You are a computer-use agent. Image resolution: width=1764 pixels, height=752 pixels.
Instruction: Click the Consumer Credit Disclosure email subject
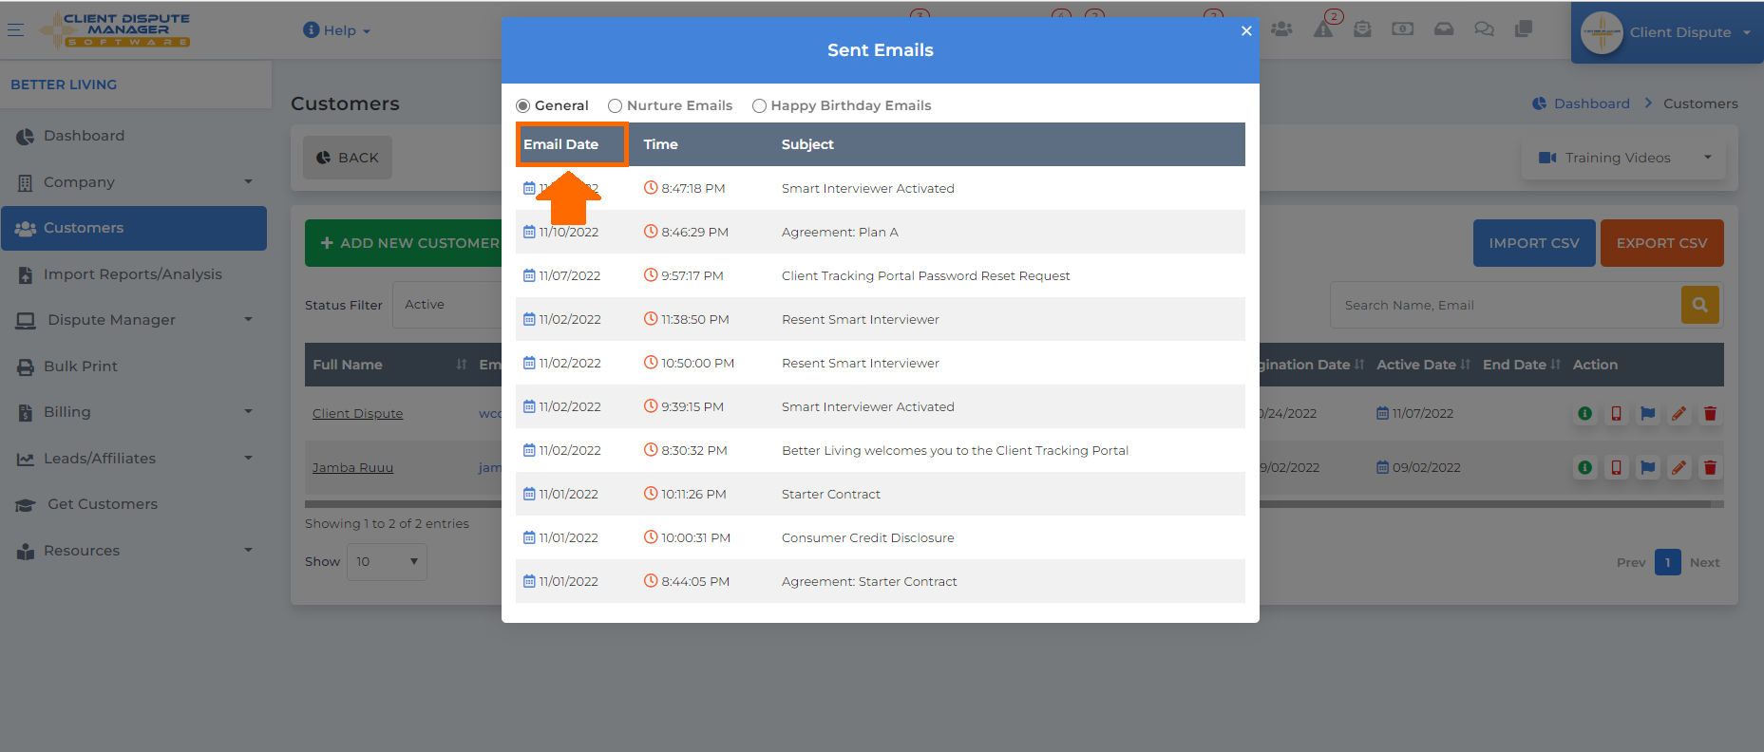[x=868, y=537]
